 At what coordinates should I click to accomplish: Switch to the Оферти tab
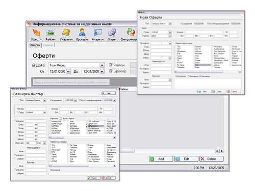[35, 45]
